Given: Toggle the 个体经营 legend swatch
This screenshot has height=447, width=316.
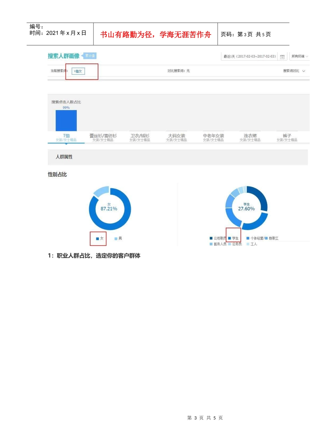Looking at the screenshot, I should tap(248, 238).
